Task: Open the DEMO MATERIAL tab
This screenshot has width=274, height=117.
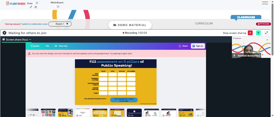Action: [130, 25]
